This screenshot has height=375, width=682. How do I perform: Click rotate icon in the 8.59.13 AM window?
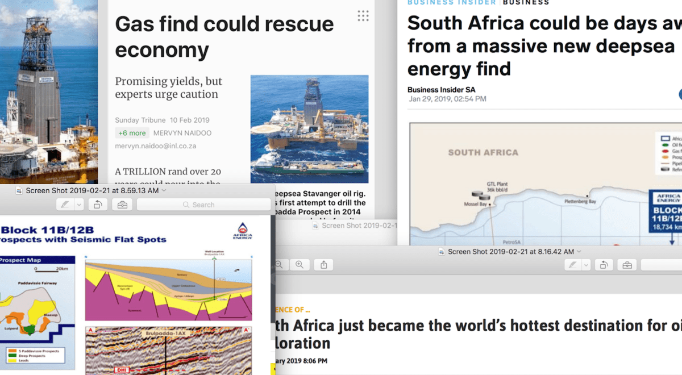(x=97, y=205)
